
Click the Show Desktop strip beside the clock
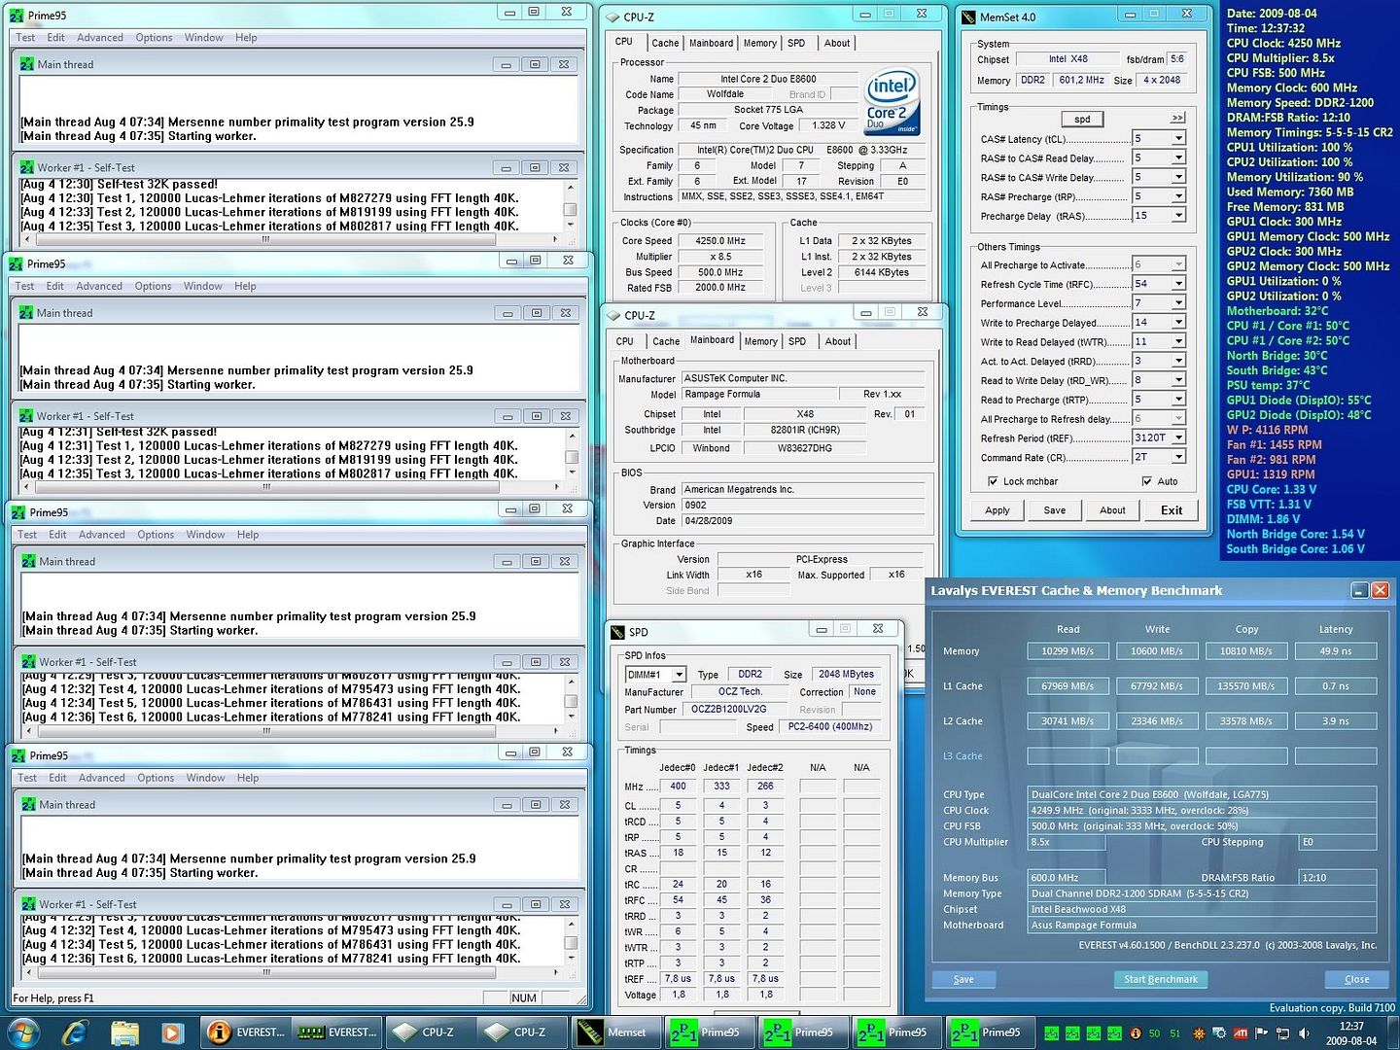click(1392, 1032)
